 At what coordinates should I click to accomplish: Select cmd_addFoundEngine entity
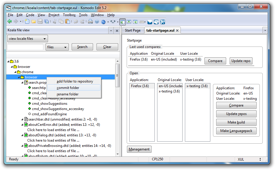49,114
